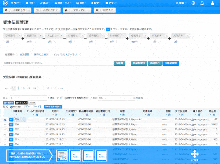Open the history clock icon in header
This screenshot has height=164, width=220.
click(193, 3)
